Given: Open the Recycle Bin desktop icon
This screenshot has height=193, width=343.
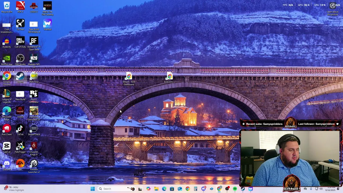Looking at the screenshot, I should click(x=7, y=8).
